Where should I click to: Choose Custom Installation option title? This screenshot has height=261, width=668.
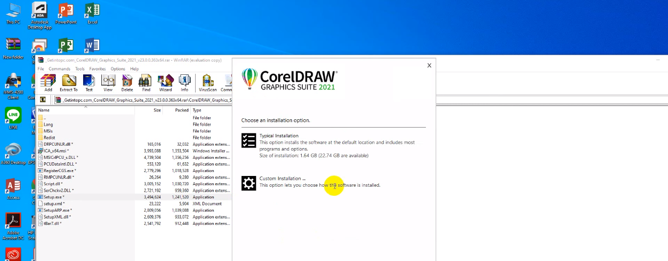283,179
